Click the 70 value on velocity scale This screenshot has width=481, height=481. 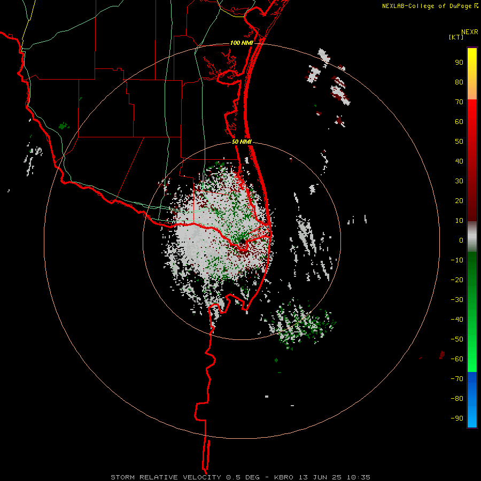[459, 102]
